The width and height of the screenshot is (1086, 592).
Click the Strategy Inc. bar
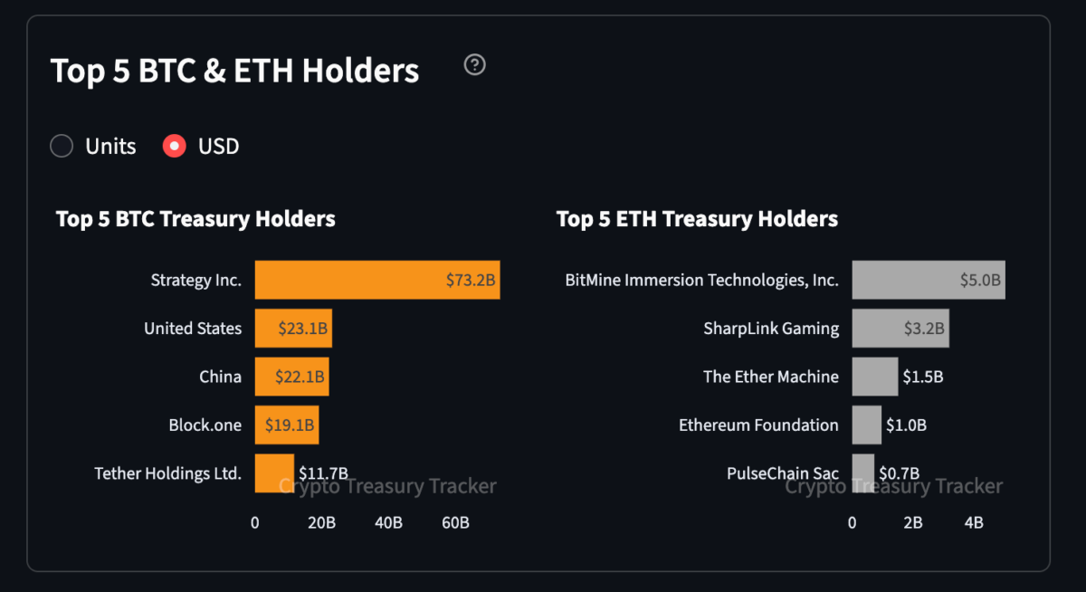pos(377,280)
